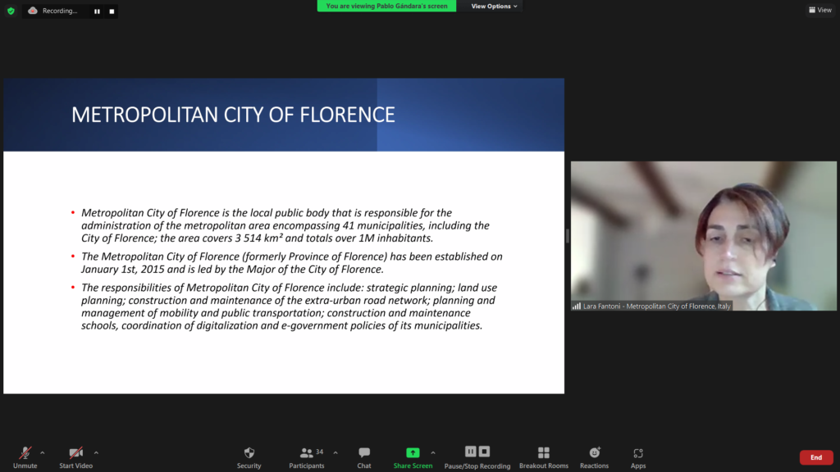Expand audio options arrow beside Unmute

click(43, 452)
